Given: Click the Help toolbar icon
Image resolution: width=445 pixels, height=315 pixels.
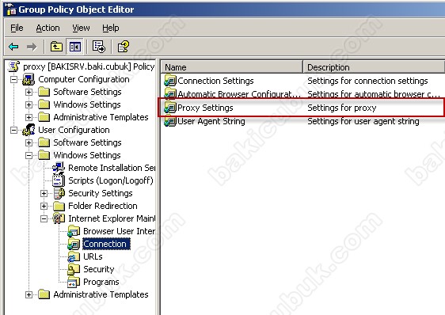Looking at the screenshot, I should click(x=124, y=47).
